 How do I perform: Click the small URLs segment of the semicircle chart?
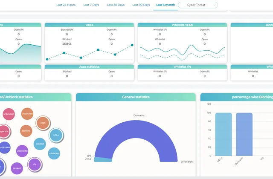click(103, 159)
